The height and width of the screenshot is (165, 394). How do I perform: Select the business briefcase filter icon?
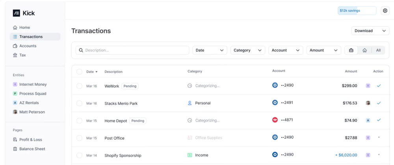pyautogui.click(x=351, y=50)
